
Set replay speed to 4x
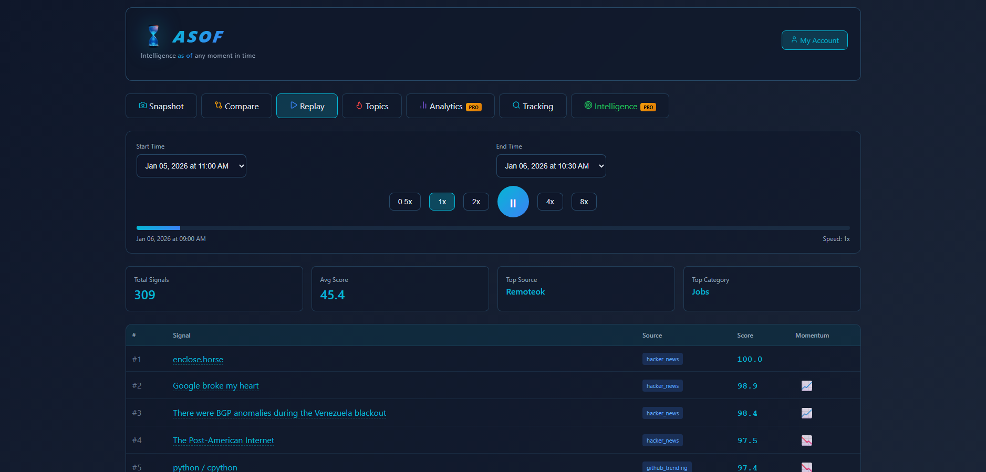click(x=550, y=202)
